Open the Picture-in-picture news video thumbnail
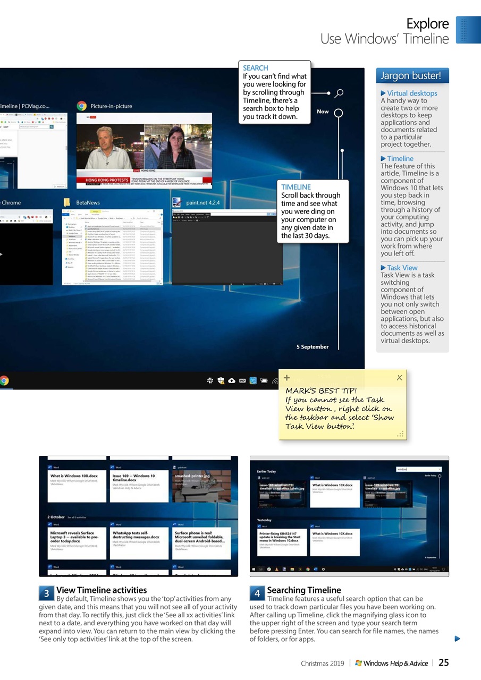Image resolution: width=481 pixels, height=680 pixels. tap(144, 150)
